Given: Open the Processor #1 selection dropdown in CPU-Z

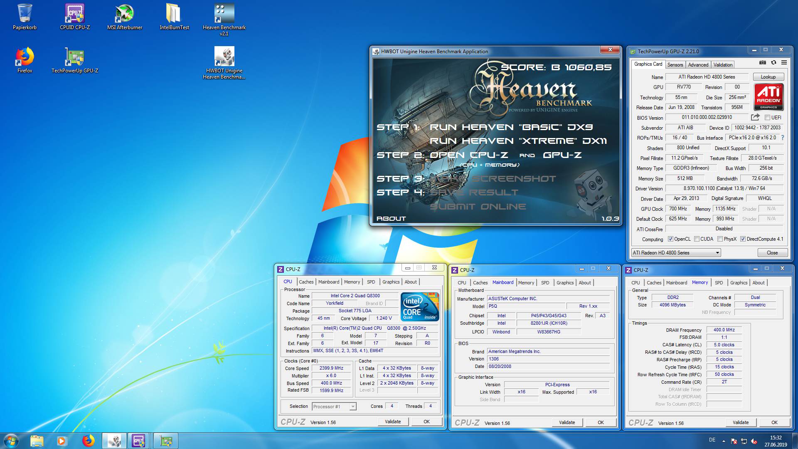Looking at the screenshot, I should tap(334, 407).
